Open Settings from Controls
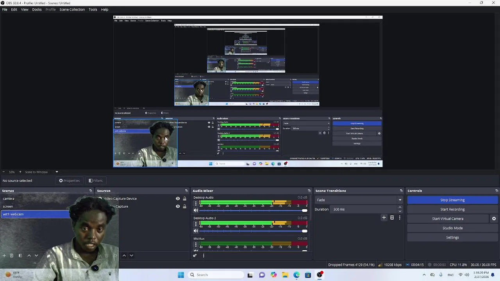This screenshot has width=500, height=281. pos(452,237)
